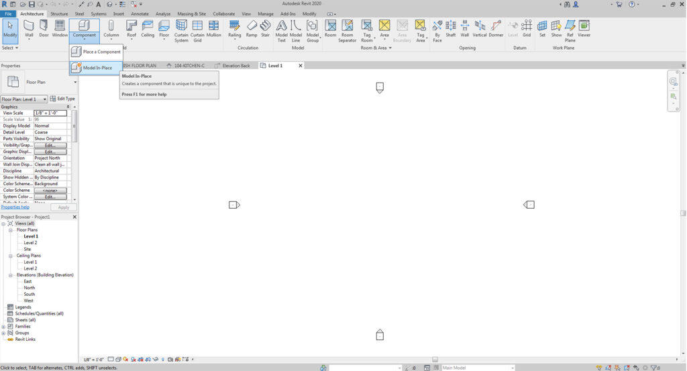Close the Project Browser panel
This screenshot has height=371, width=687.
[x=74, y=217]
